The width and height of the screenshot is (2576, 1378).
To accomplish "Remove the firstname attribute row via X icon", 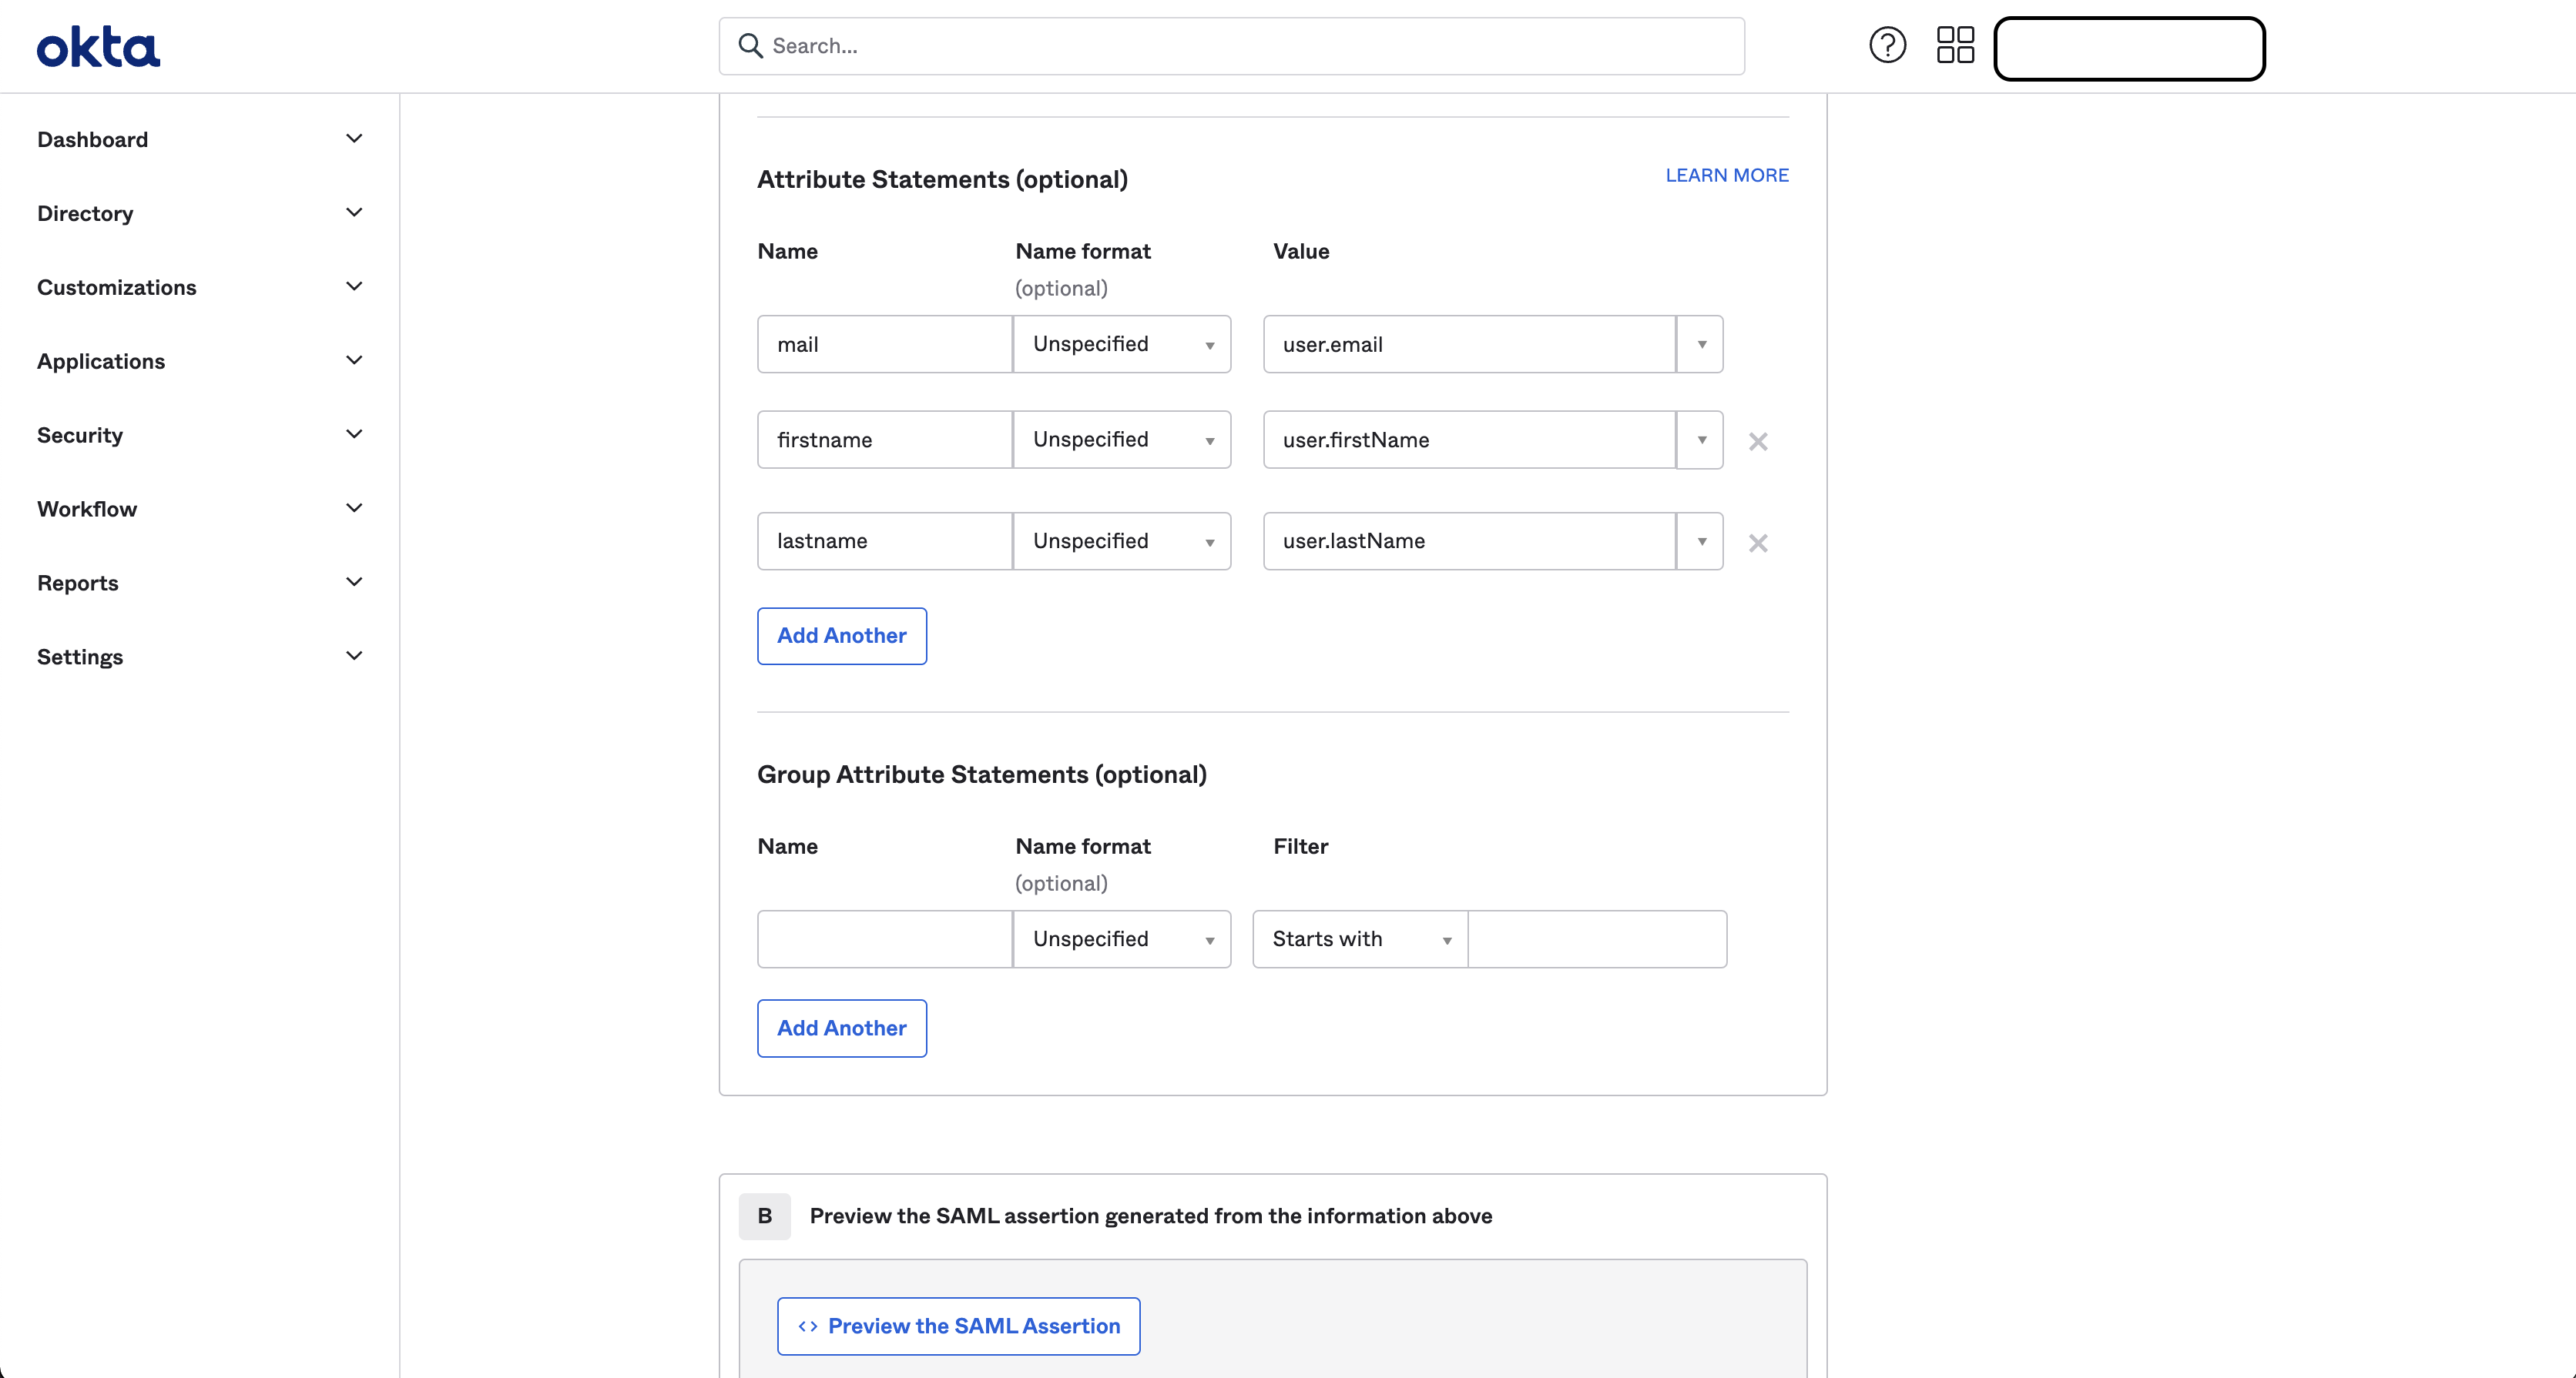I will pos(1758,440).
